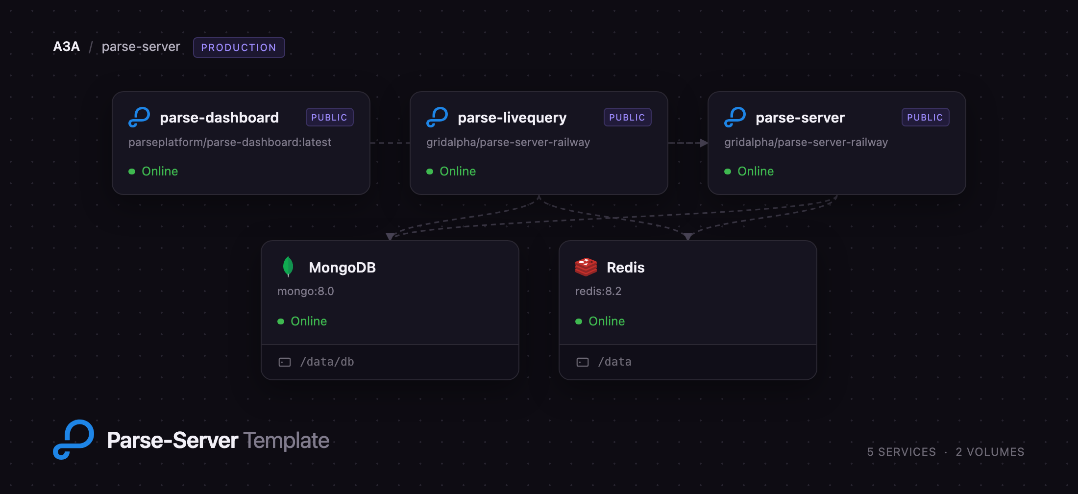
Task: Click the volume icon beside /data/db
Action: coord(285,362)
